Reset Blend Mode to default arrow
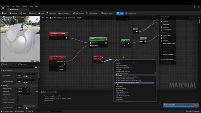Image resolution: width=201 pixels, height=113 pixels. 37,91
